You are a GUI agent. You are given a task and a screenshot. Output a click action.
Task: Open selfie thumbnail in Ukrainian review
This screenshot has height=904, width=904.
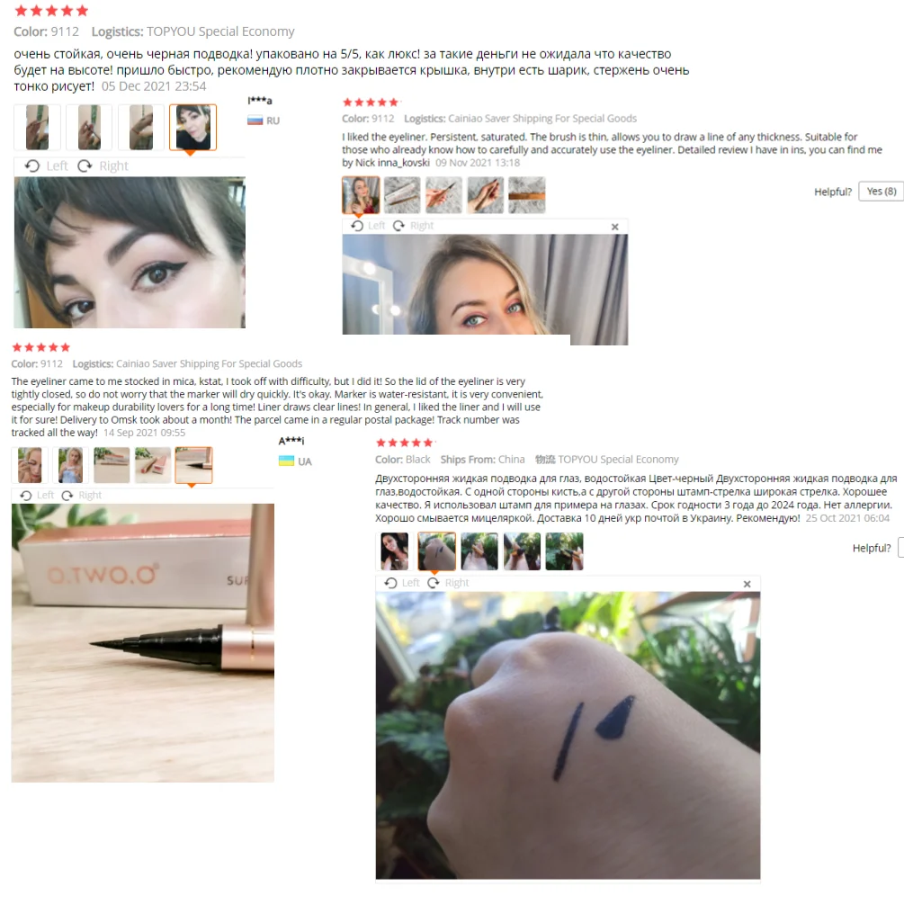click(395, 551)
